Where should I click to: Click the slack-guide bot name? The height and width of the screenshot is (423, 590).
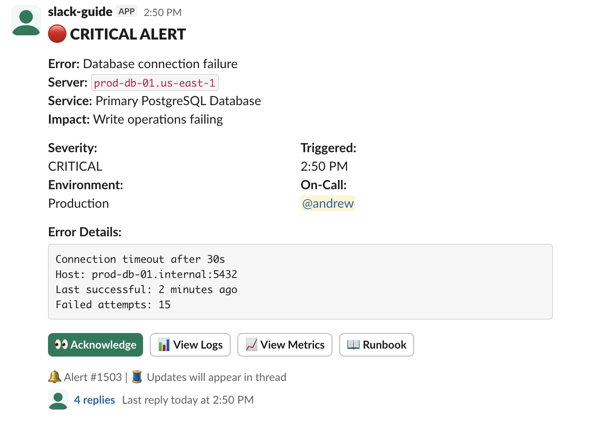[80, 11]
